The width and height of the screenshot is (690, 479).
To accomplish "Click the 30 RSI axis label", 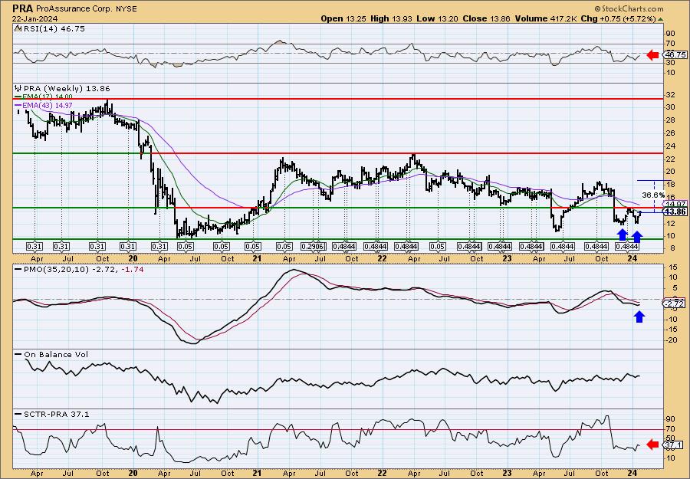I will coord(671,63).
